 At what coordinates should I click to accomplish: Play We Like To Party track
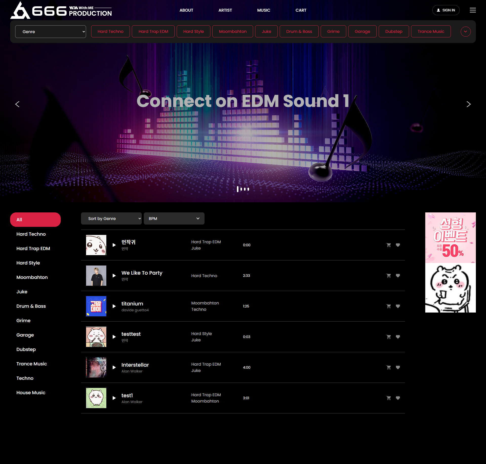point(114,276)
